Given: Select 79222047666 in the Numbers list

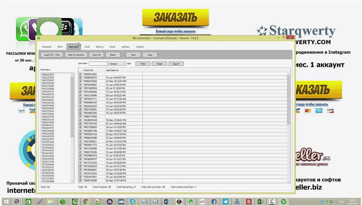Looking at the screenshot, I should click(x=48, y=181).
